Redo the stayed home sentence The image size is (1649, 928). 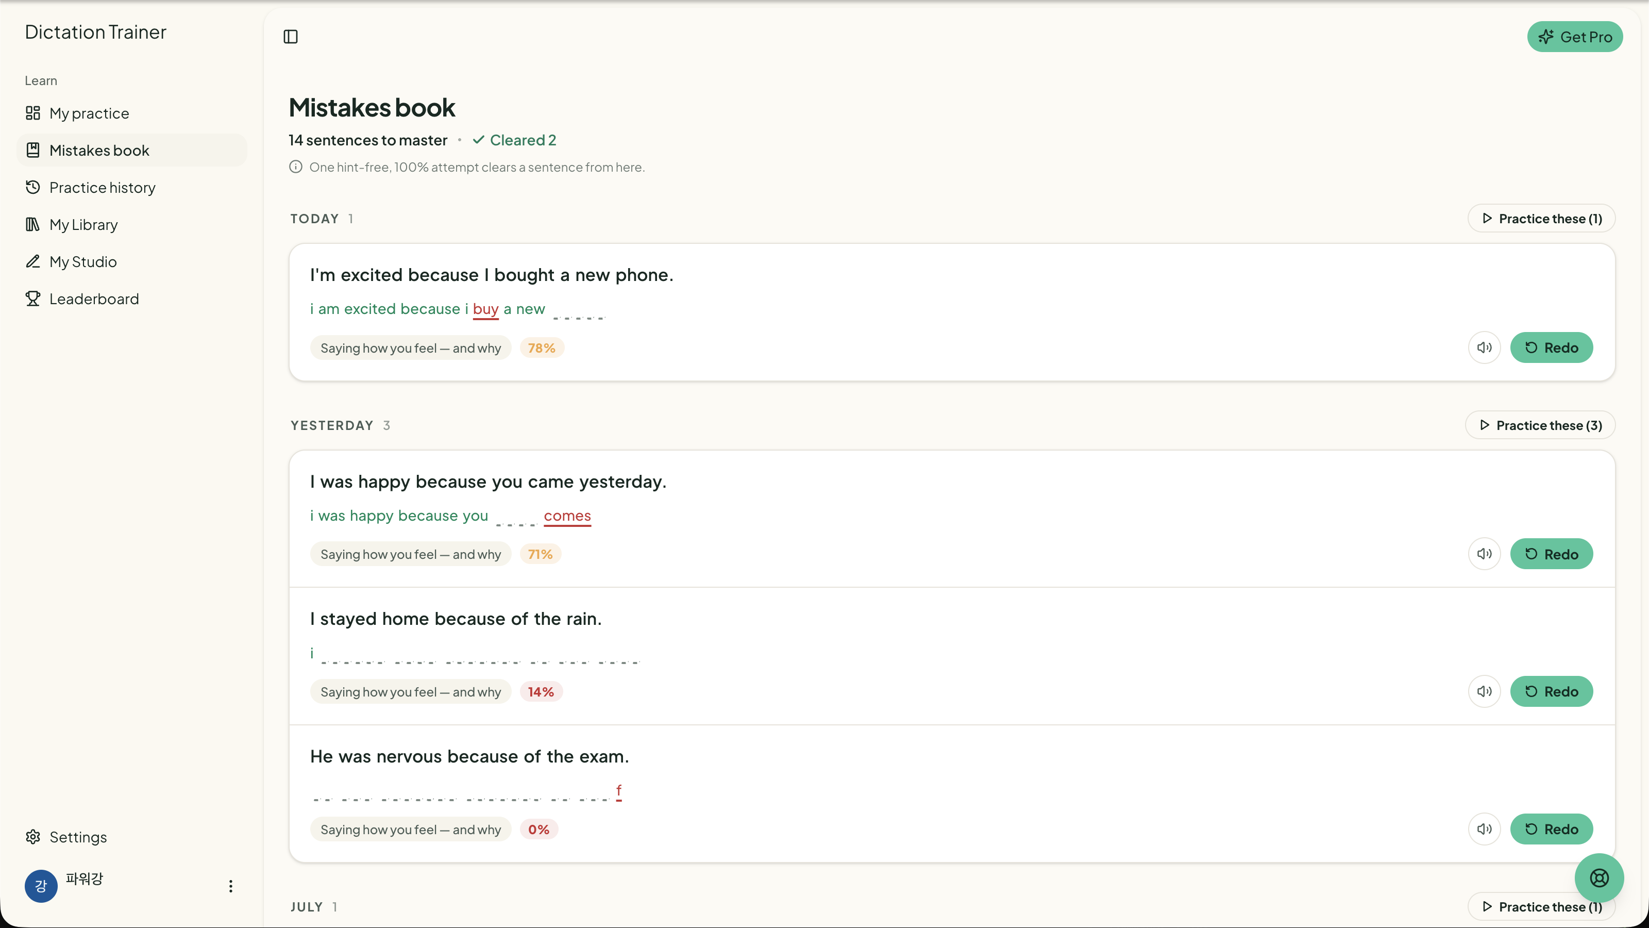coord(1552,692)
